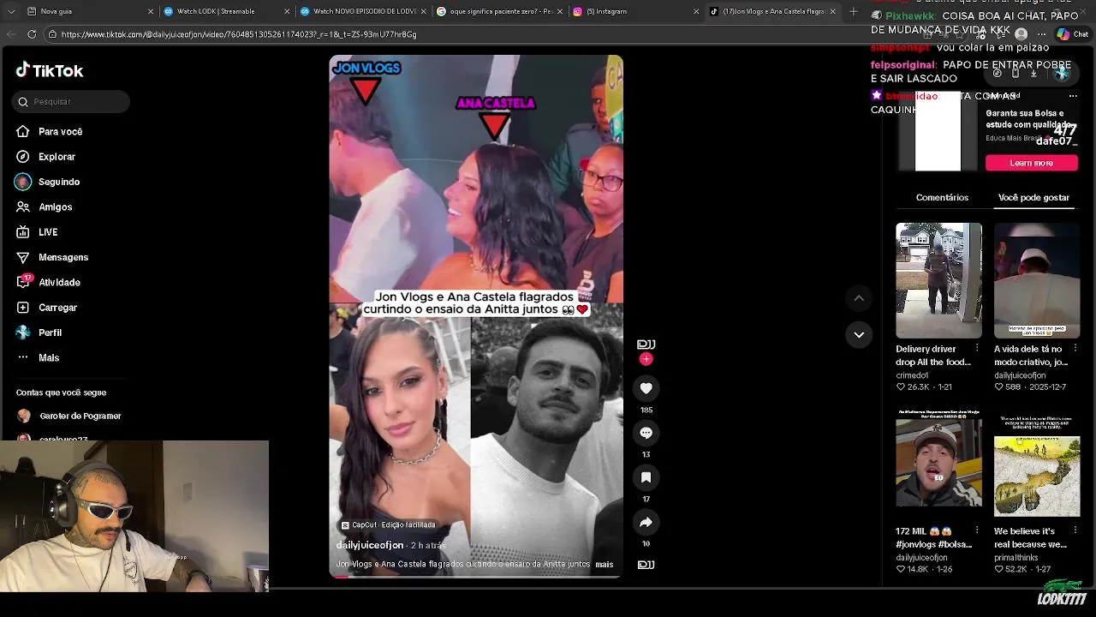Click the TikTok URL in the address bar
Viewport: 1096px width, 617px height.
[239, 34]
